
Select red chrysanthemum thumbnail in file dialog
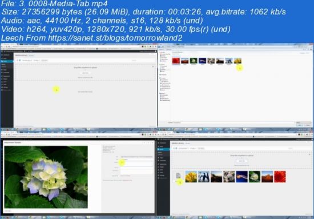pos(176,61)
